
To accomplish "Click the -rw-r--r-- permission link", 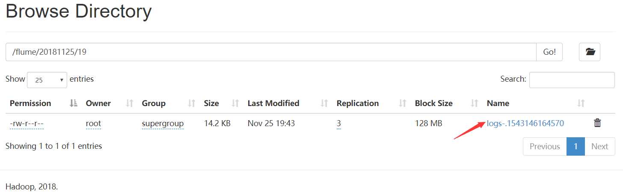I will (x=27, y=124).
